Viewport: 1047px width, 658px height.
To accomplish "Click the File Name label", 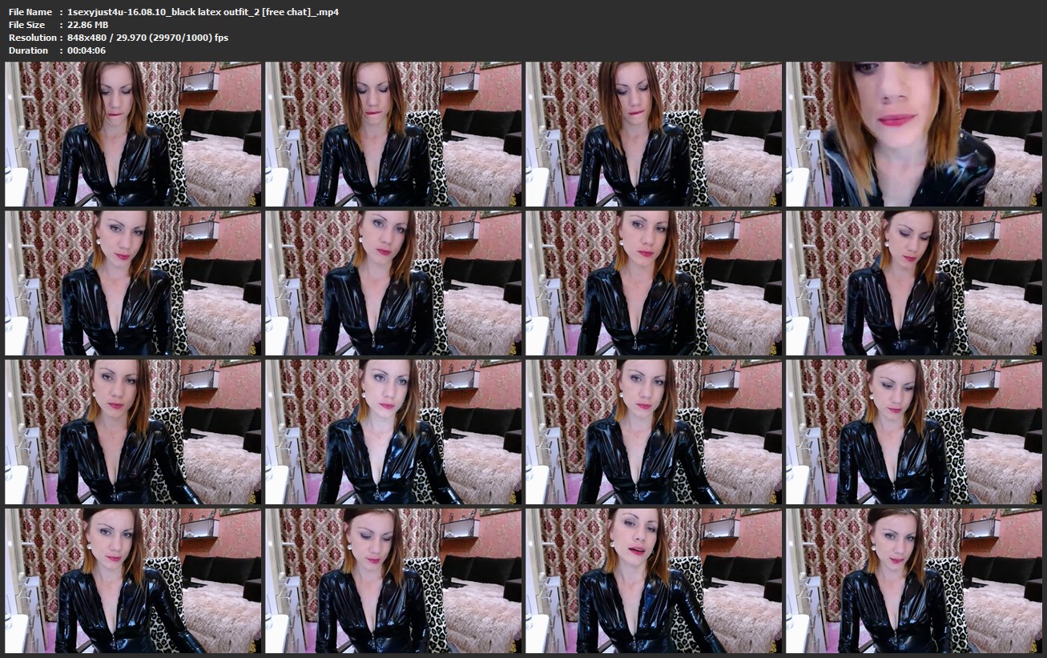I will [x=30, y=12].
